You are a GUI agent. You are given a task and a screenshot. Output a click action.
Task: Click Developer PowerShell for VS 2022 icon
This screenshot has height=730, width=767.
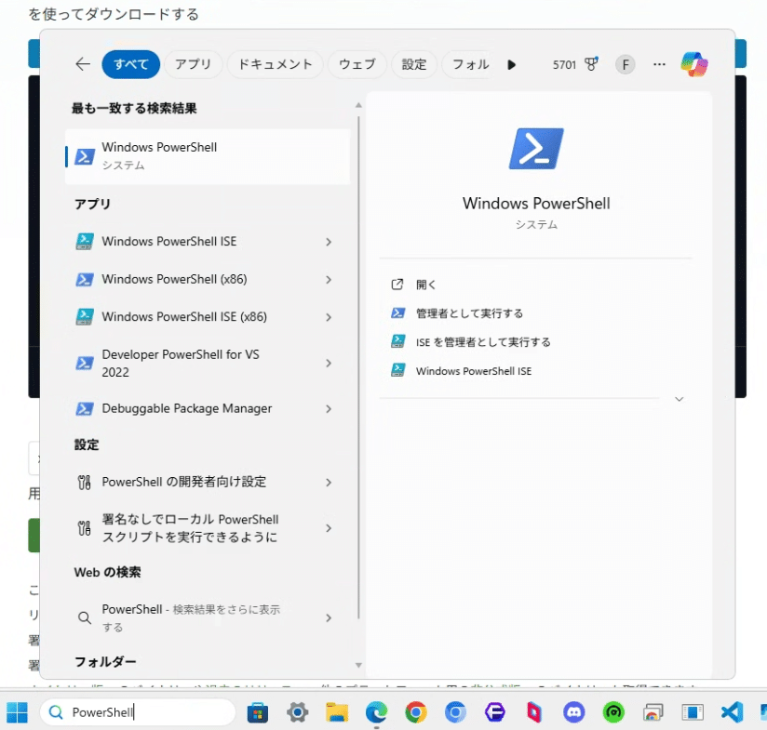[85, 363]
